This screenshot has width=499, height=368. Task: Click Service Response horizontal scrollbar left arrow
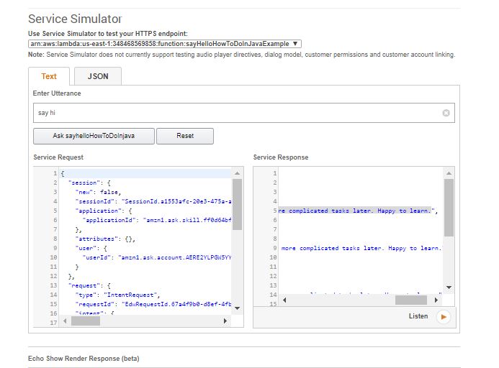click(284, 299)
